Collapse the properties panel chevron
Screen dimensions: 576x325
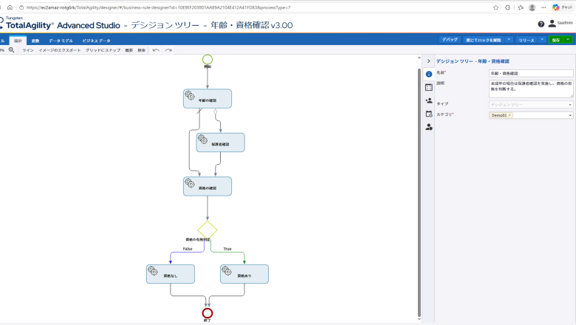pos(428,61)
